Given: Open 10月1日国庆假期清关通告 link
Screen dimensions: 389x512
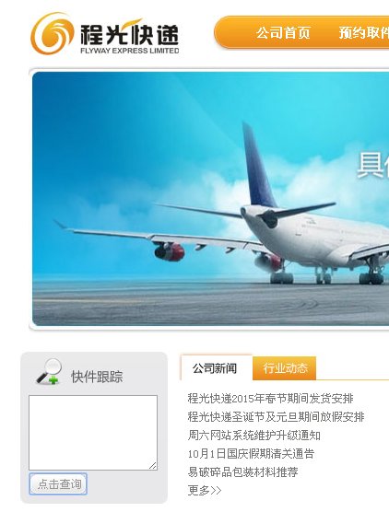Looking at the screenshot, I should 251,454.
